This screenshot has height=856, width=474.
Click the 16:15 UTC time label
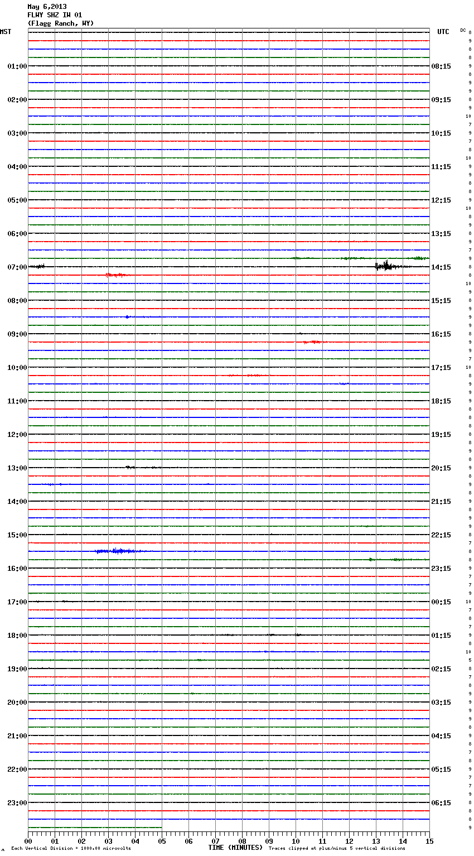[x=441, y=334]
